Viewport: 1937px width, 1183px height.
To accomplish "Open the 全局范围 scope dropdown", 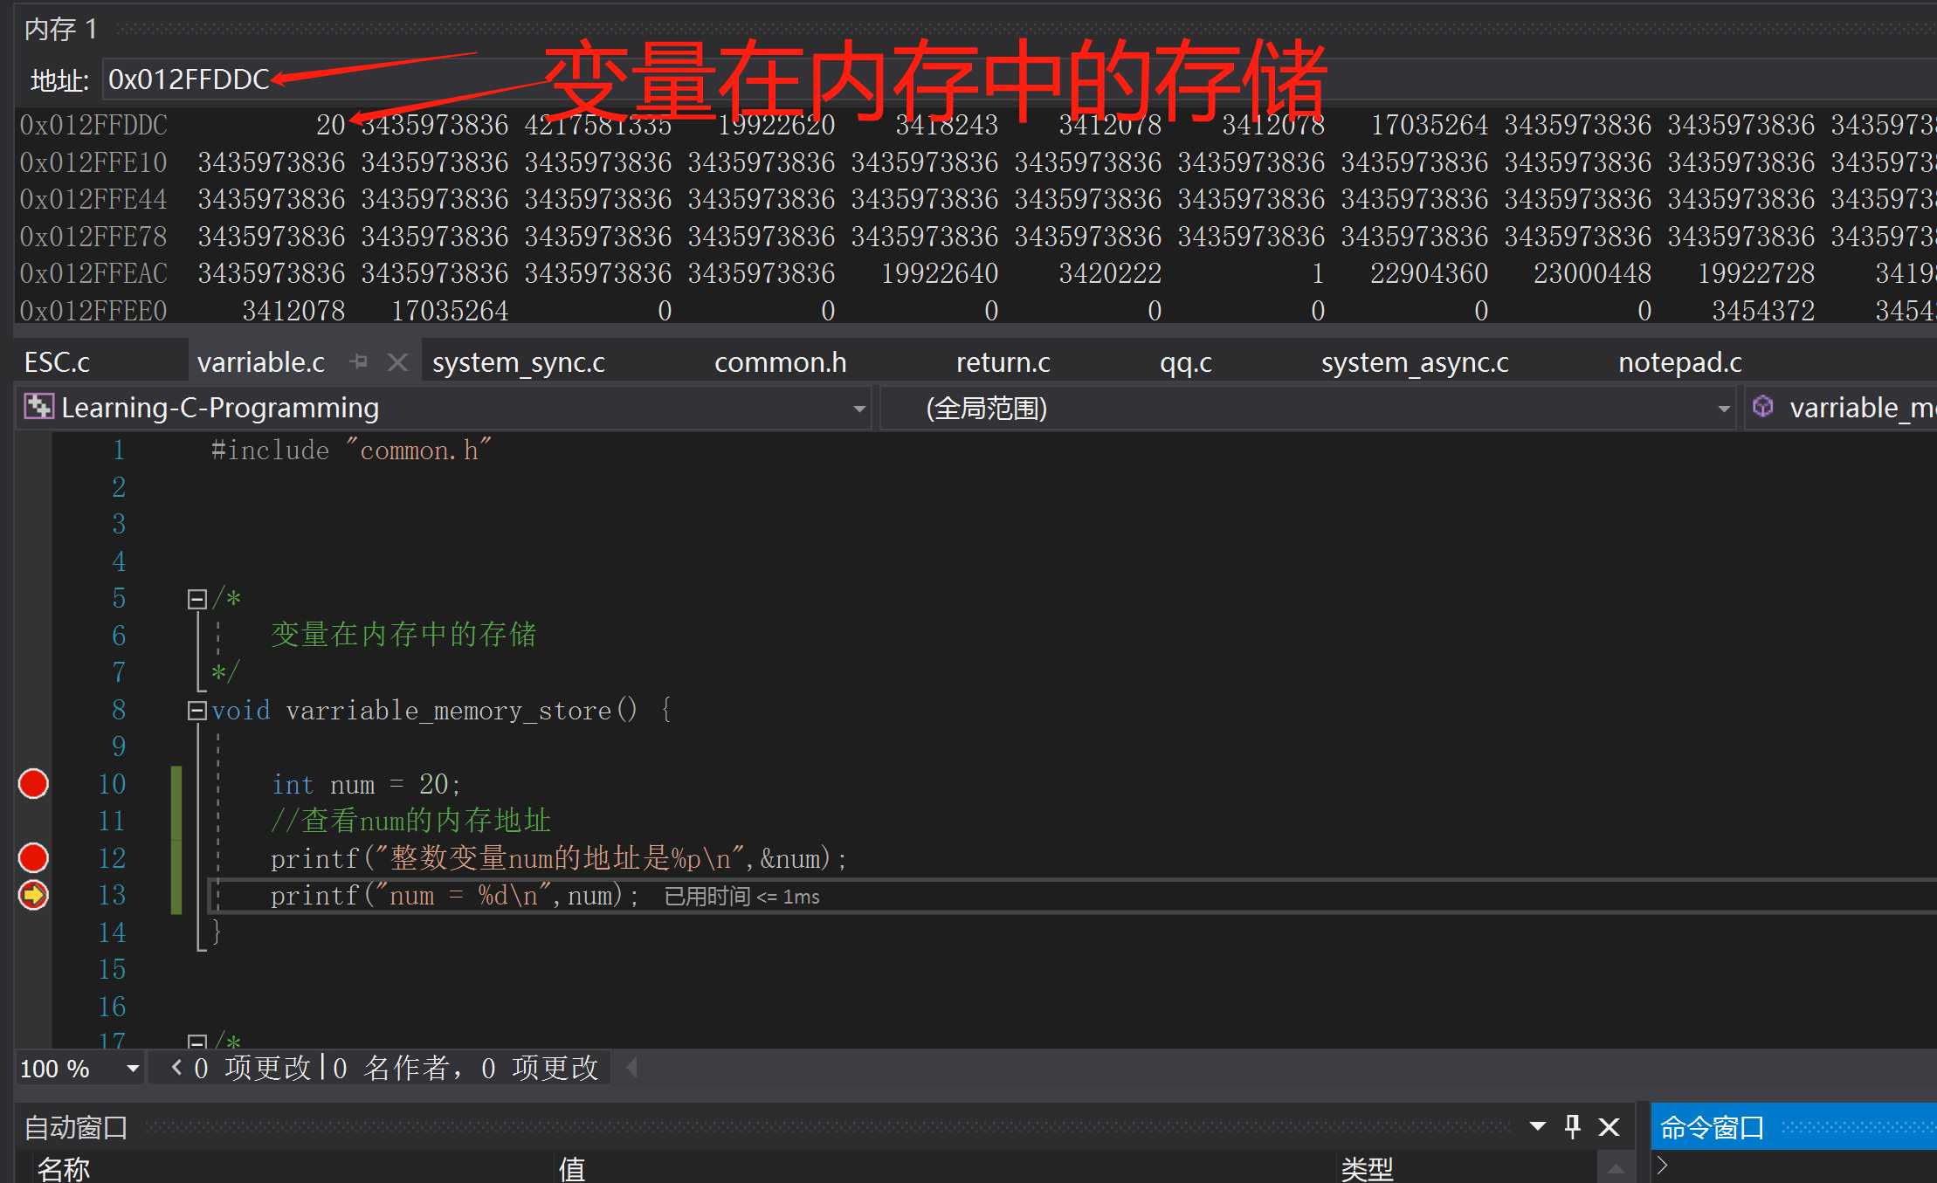I will coord(1724,409).
